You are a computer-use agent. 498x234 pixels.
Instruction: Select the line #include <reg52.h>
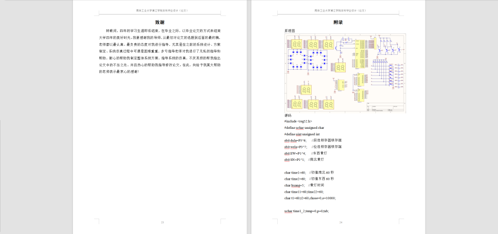pyautogui.click(x=298, y=121)
